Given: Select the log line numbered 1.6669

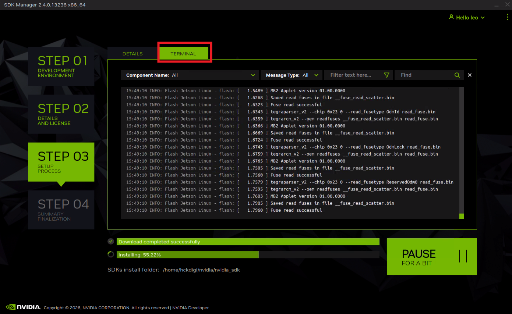Looking at the screenshot, I should [260, 133].
